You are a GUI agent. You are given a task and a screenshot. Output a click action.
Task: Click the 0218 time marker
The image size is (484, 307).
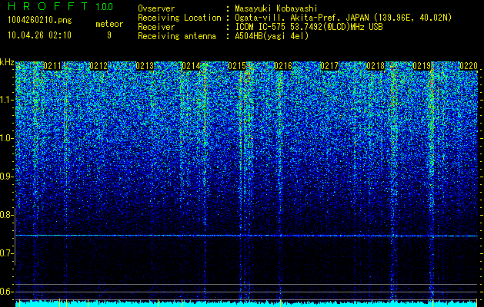tap(376, 66)
